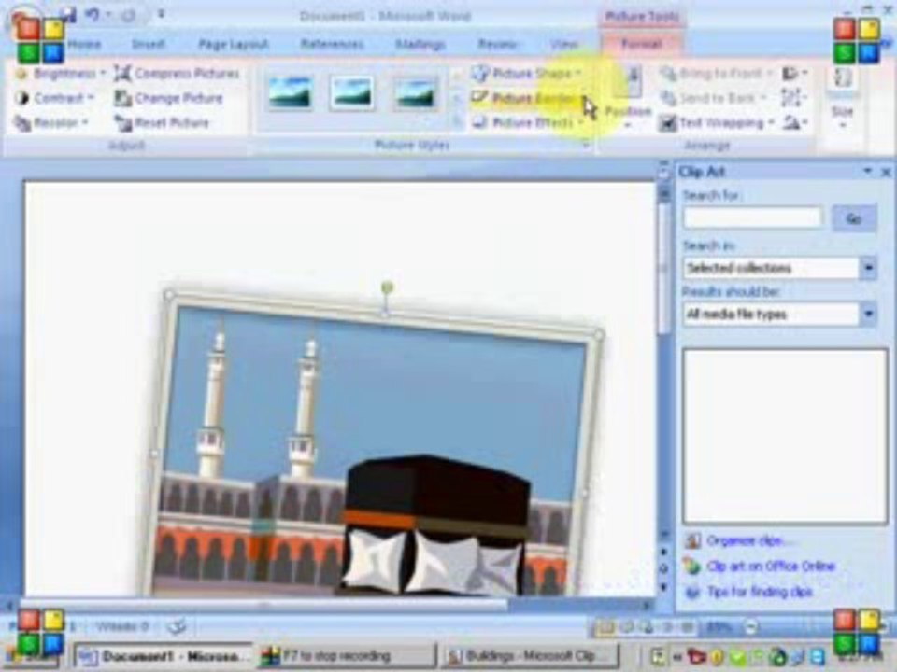
Task: Apply the second picture style thumbnail
Action: coord(352,93)
